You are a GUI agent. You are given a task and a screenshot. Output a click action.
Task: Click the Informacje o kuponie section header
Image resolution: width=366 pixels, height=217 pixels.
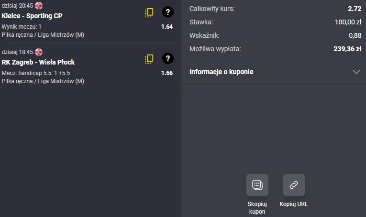(x=222, y=72)
